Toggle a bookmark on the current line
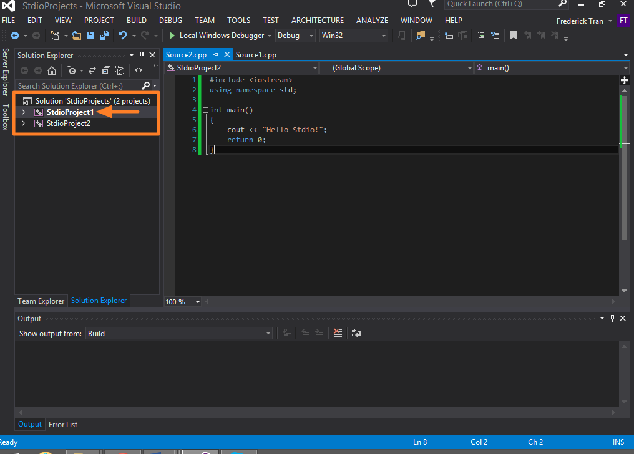 pyautogui.click(x=514, y=36)
